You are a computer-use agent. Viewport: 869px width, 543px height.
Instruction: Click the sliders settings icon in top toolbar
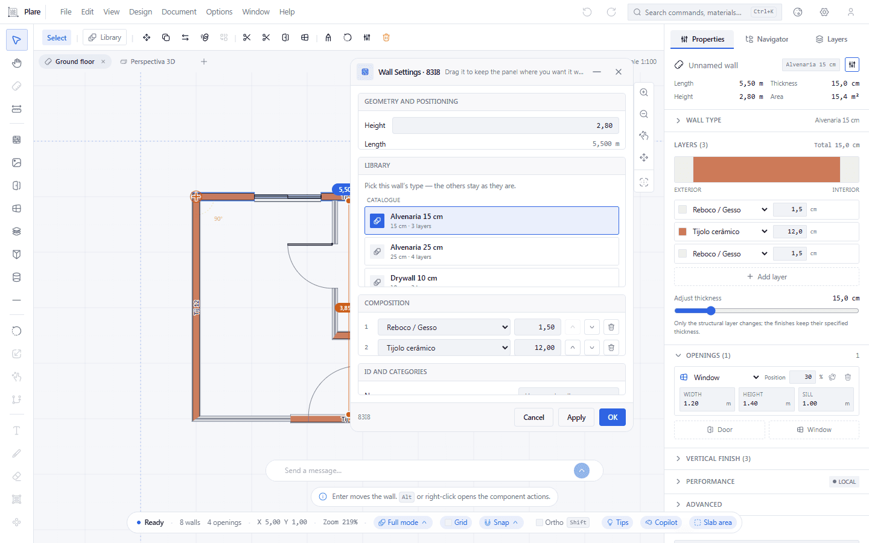coord(367,37)
